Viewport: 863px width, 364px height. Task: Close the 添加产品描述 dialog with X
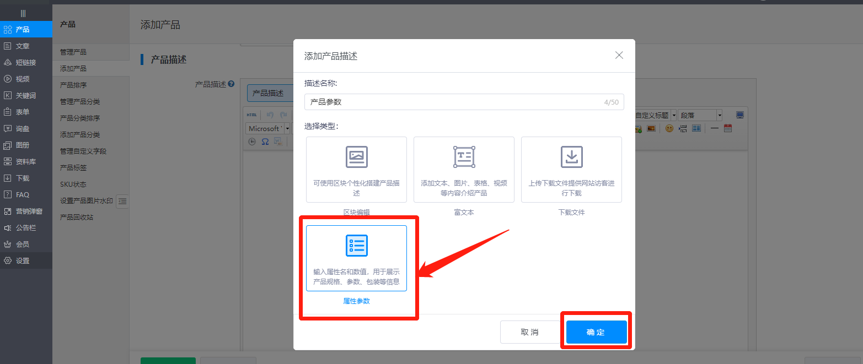click(x=619, y=55)
